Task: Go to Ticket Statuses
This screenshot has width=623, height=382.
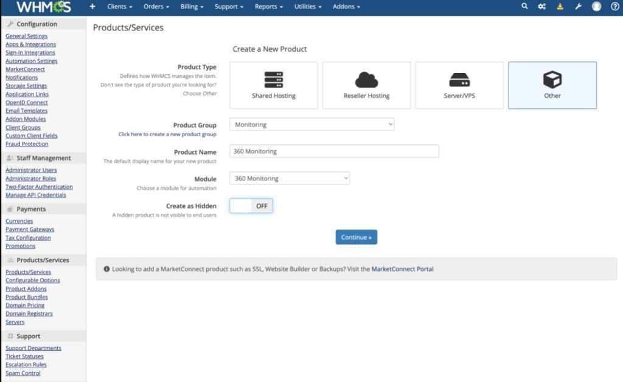Action: click(x=24, y=356)
